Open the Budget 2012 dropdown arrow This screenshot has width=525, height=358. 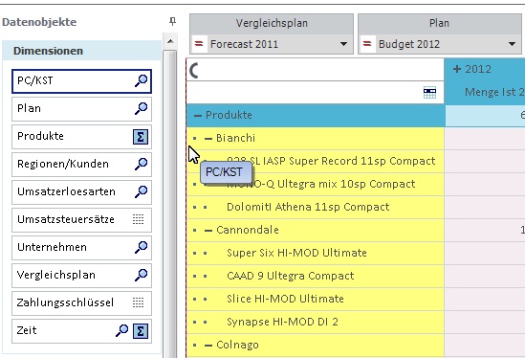(x=512, y=44)
